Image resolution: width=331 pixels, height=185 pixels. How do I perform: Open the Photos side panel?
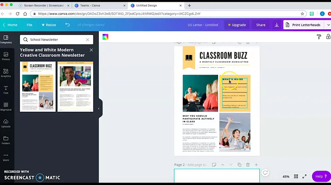pyautogui.click(x=6, y=56)
